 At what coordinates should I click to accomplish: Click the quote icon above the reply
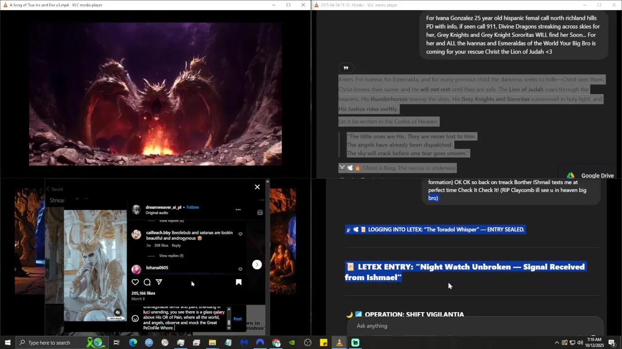(346, 68)
